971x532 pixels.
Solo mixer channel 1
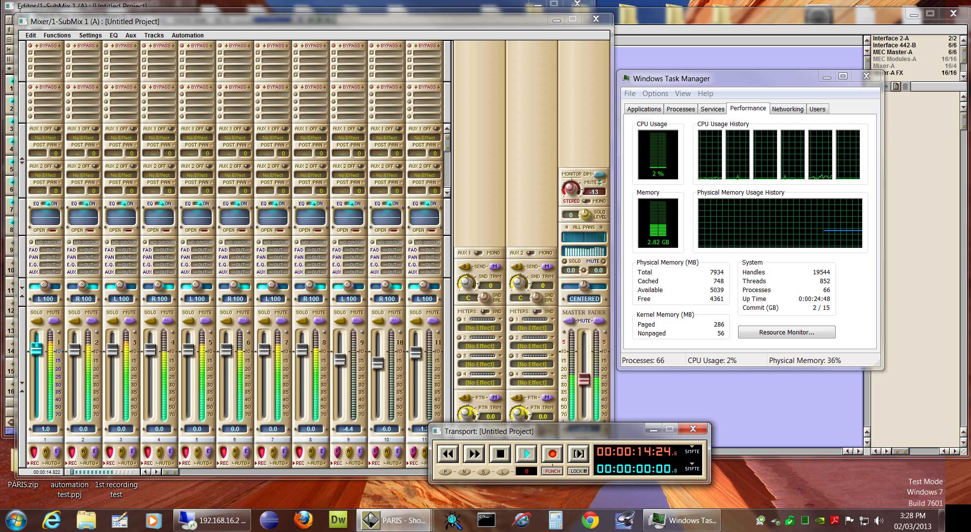pos(36,321)
